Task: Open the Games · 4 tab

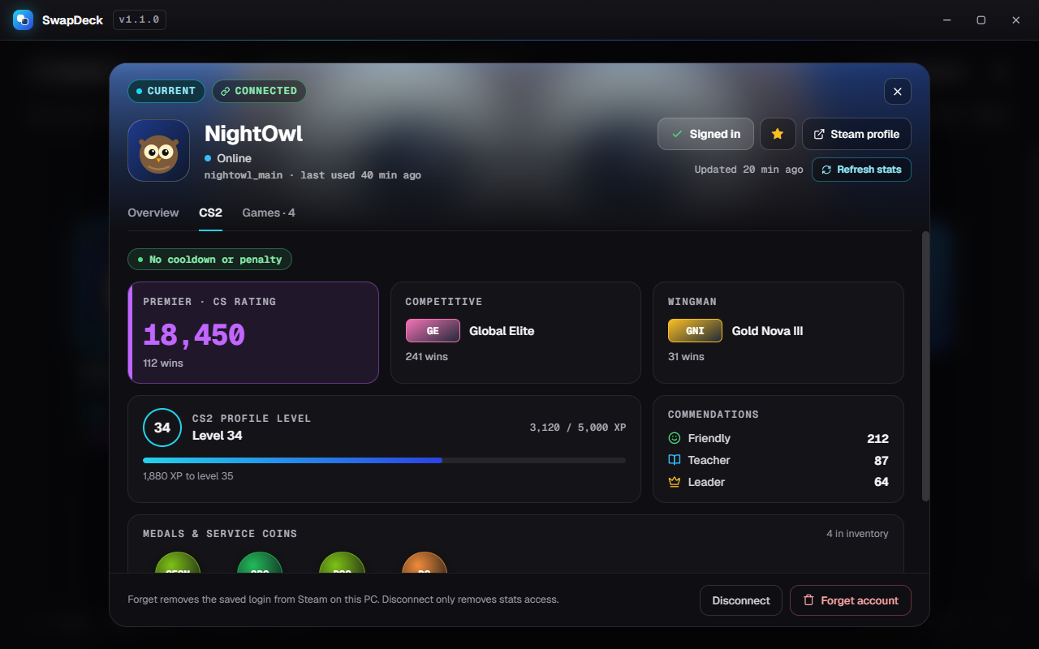Action: [269, 213]
